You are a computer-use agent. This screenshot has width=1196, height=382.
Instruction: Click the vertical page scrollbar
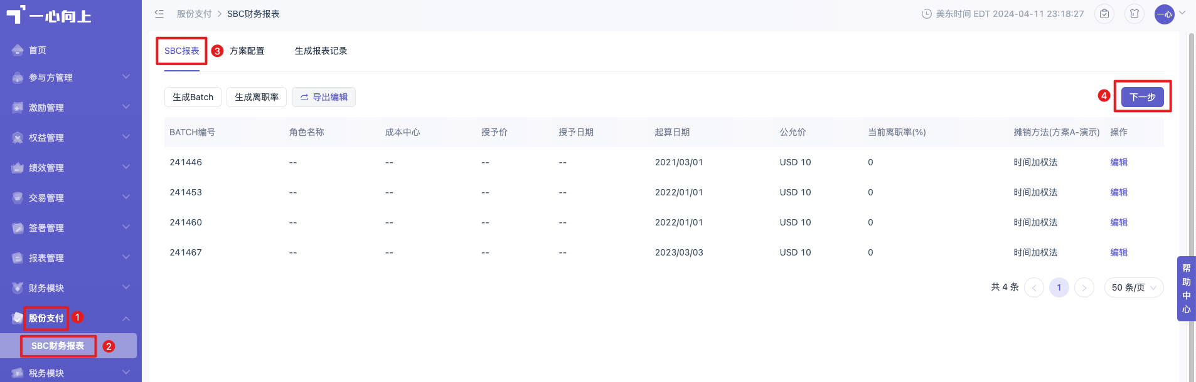1191,206
